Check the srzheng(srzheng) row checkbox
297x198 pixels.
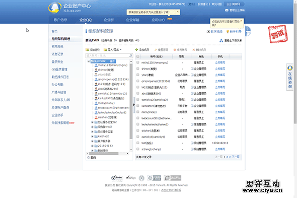point(138,149)
